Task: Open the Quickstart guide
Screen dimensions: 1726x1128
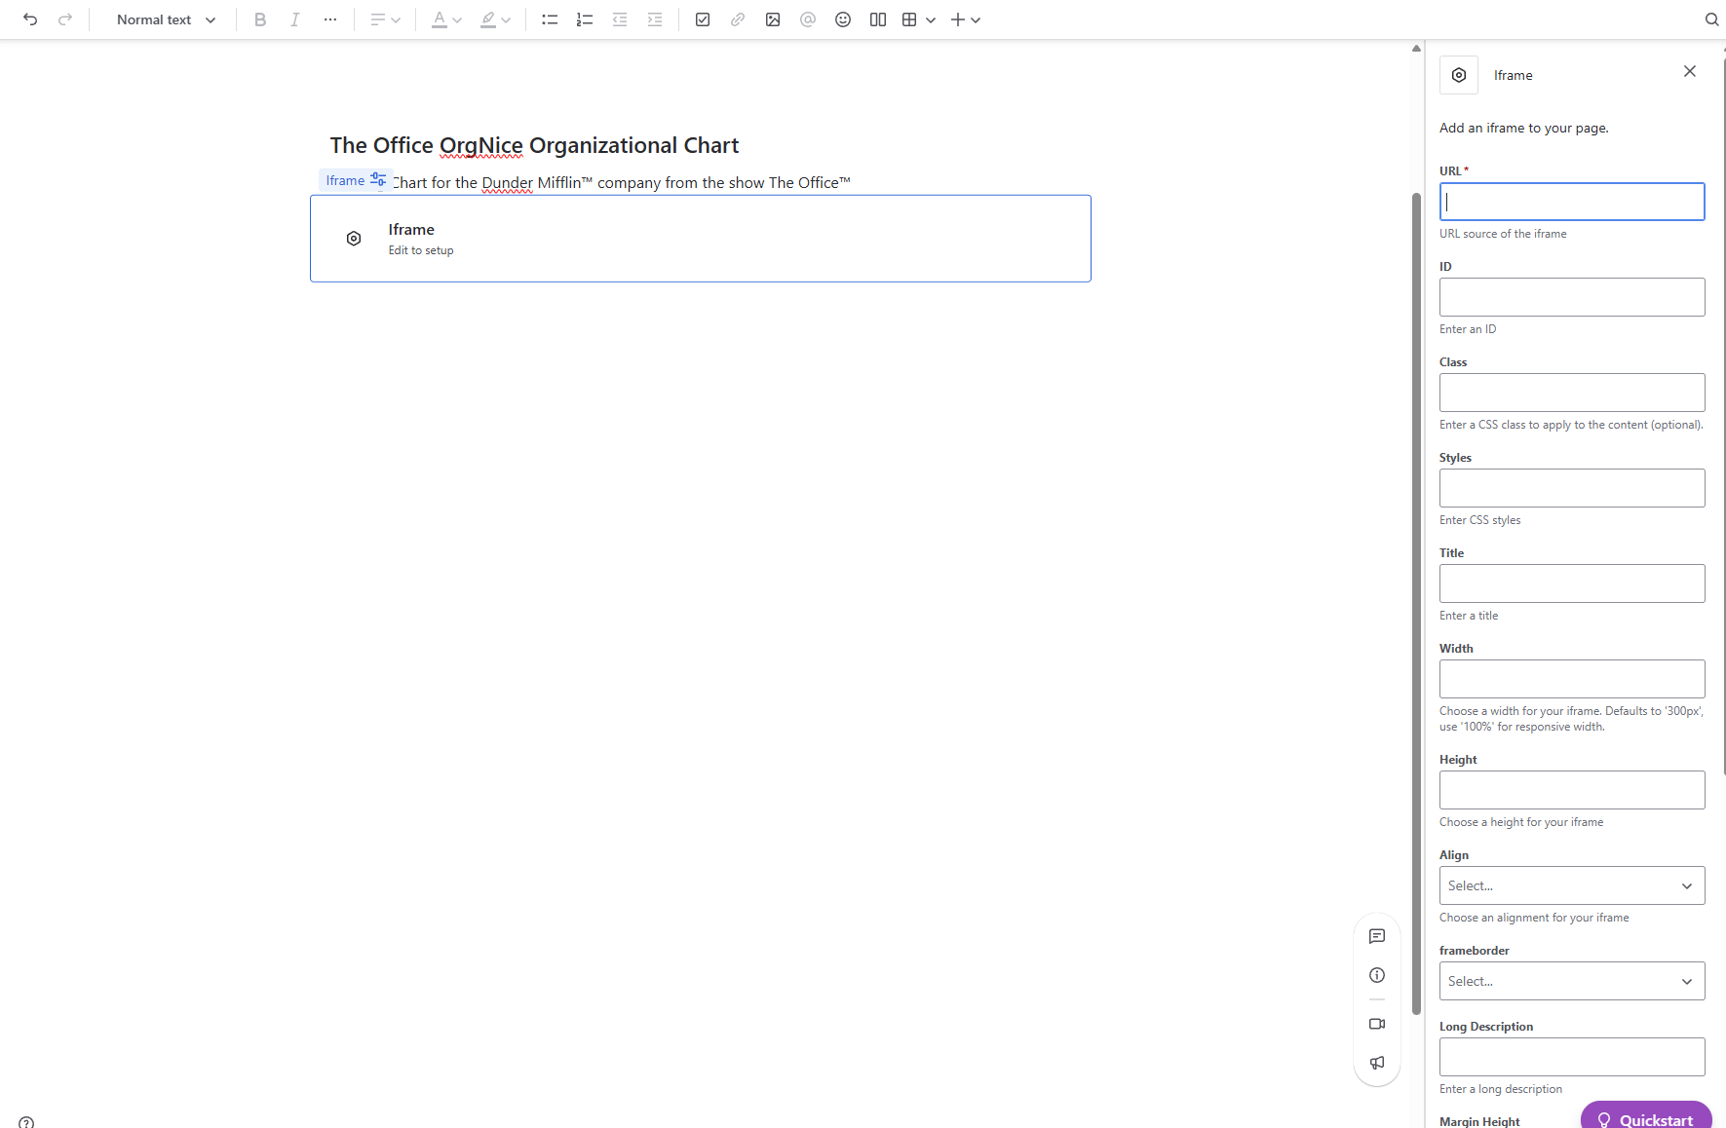Action: point(1646,1116)
